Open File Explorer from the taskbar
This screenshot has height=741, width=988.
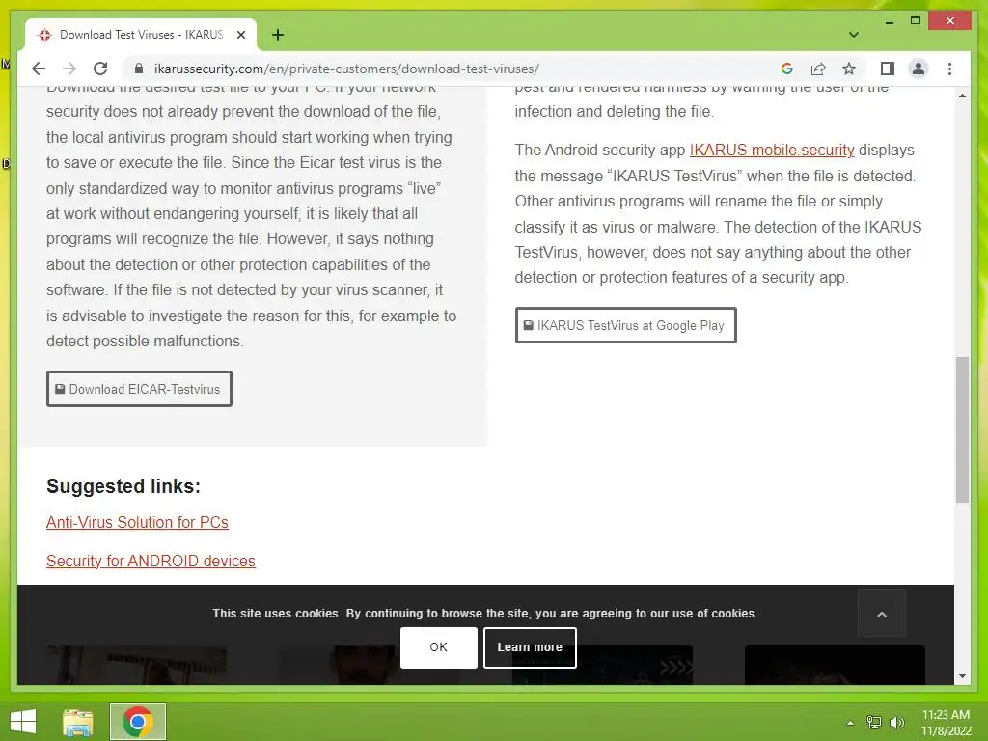[78, 722]
